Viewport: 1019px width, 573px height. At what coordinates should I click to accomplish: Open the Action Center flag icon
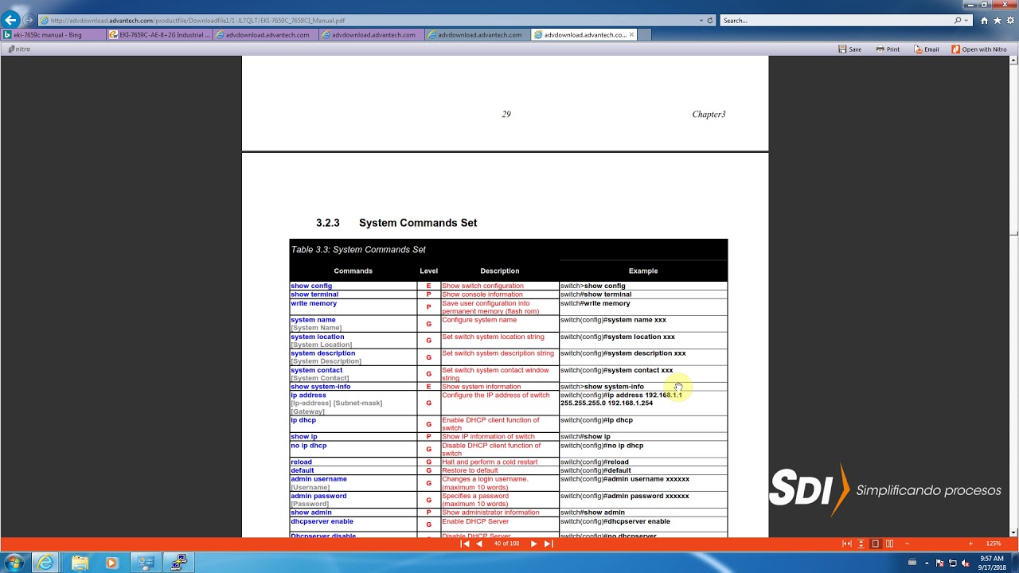[x=939, y=563]
